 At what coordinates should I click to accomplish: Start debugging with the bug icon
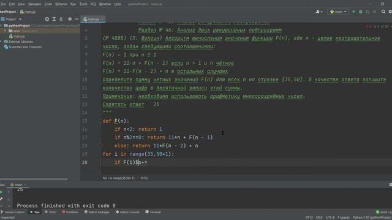[x=361, y=12]
